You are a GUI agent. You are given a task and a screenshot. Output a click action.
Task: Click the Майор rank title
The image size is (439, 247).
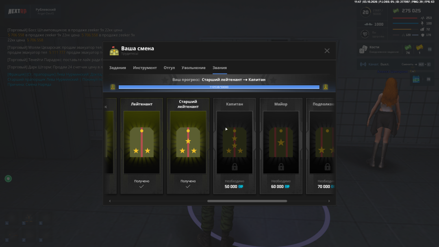point(281,104)
